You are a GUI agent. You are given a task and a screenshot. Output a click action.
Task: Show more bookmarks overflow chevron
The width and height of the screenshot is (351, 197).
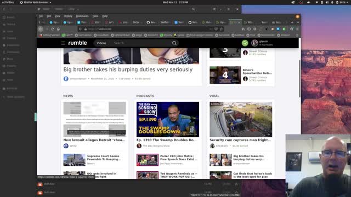click(x=297, y=35)
